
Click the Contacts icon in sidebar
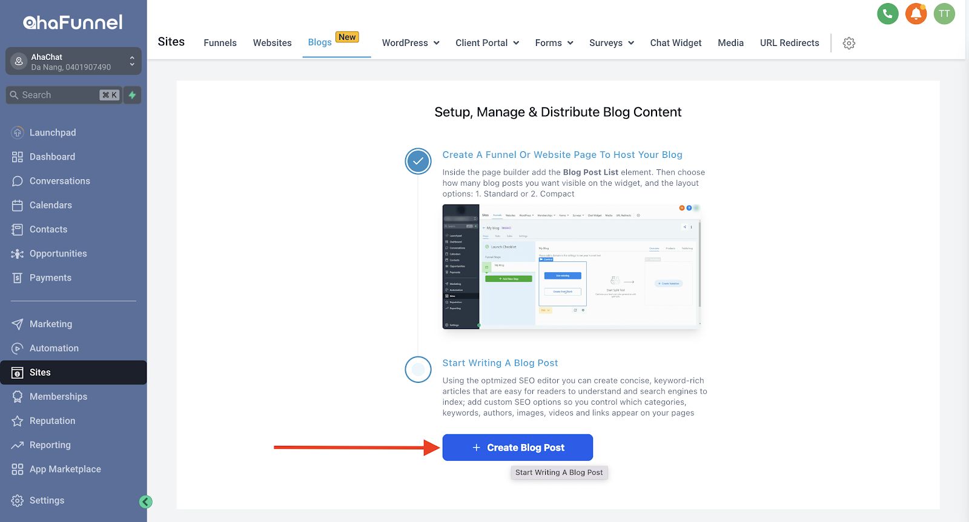pyautogui.click(x=18, y=229)
